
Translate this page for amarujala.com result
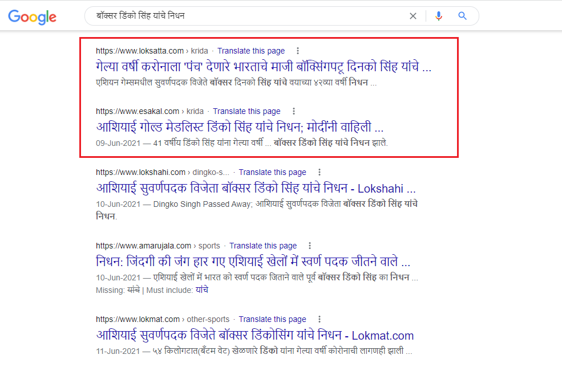(263, 246)
